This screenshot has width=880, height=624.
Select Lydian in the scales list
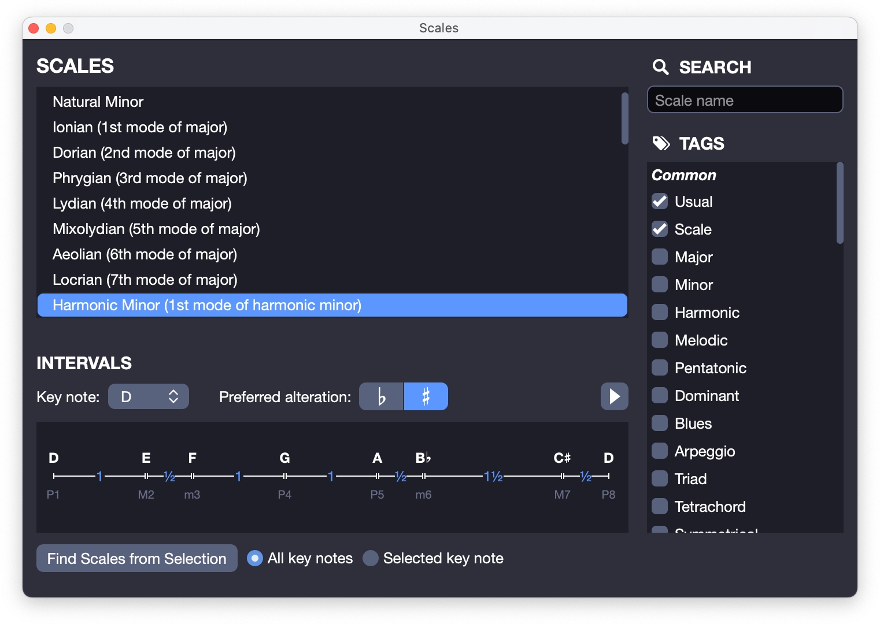point(142,203)
